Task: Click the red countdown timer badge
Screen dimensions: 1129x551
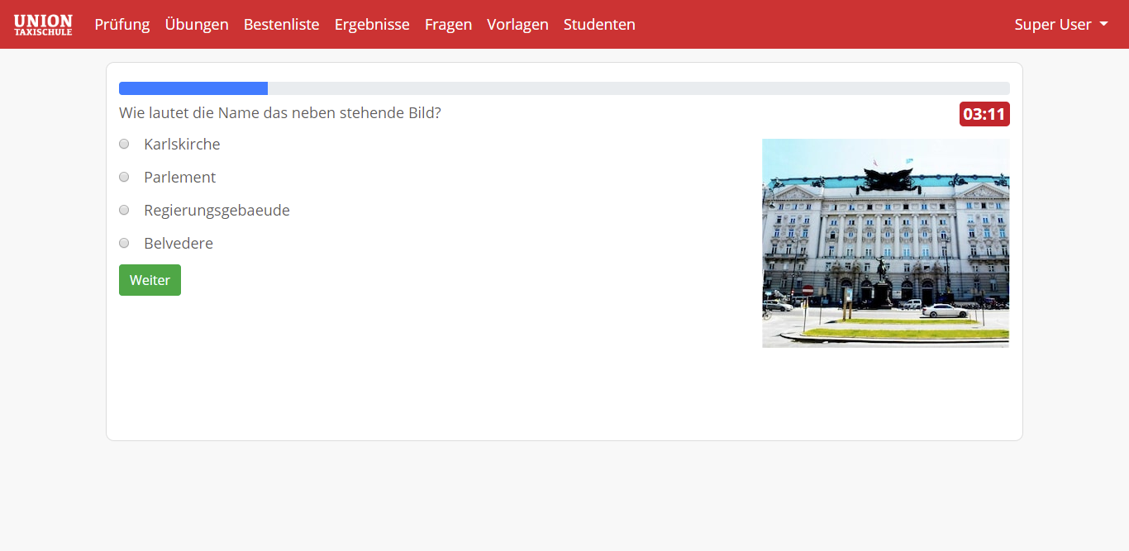Action: click(x=984, y=114)
